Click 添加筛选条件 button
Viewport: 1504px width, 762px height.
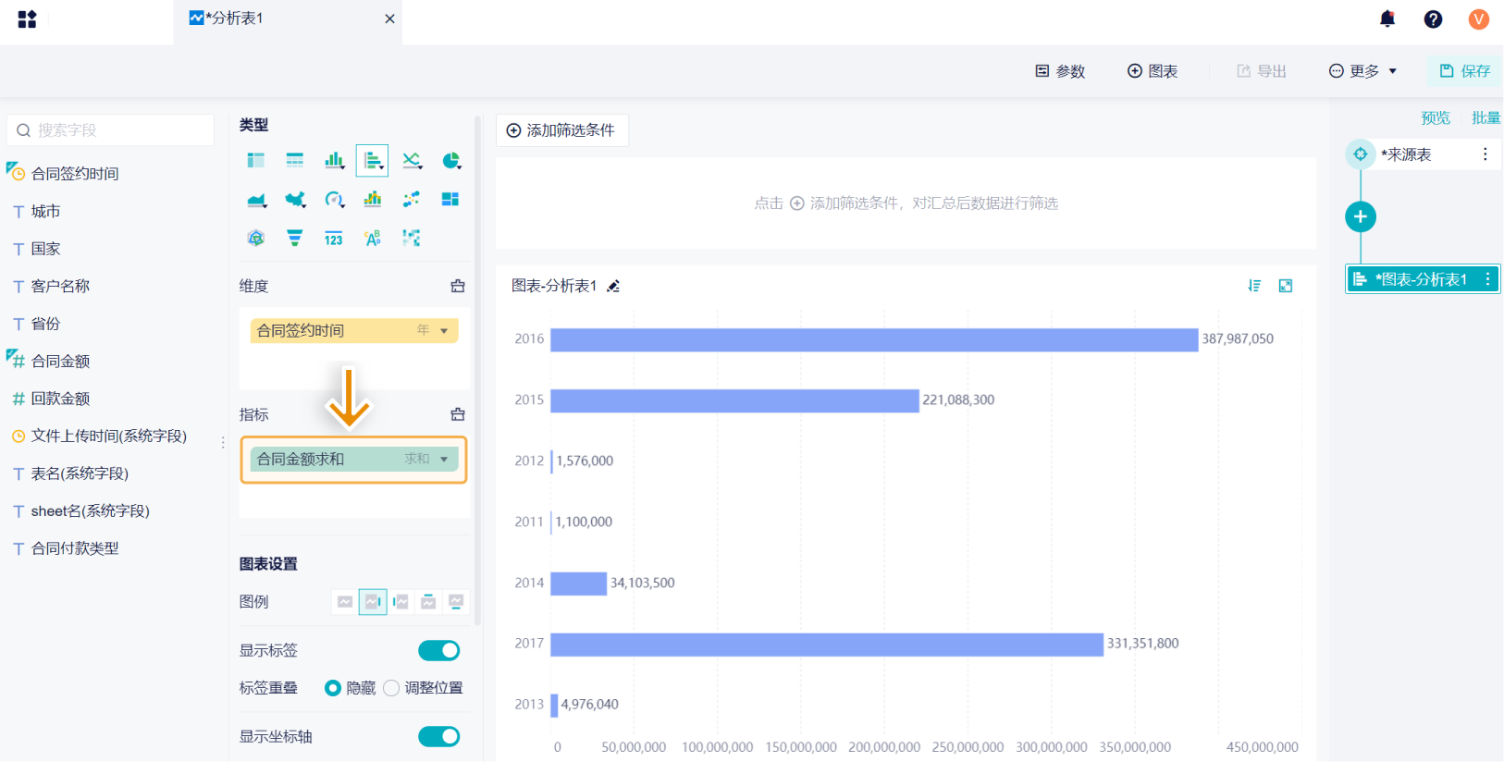pyautogui.click(x=561, y=130)
